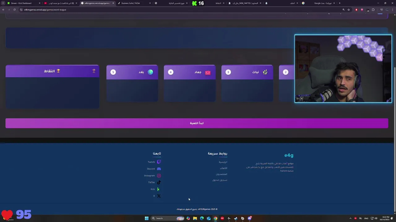Open the Windows Start menu
Viewport: 396px width, 222px height.
pyautogui.click(x=147, y=218)
